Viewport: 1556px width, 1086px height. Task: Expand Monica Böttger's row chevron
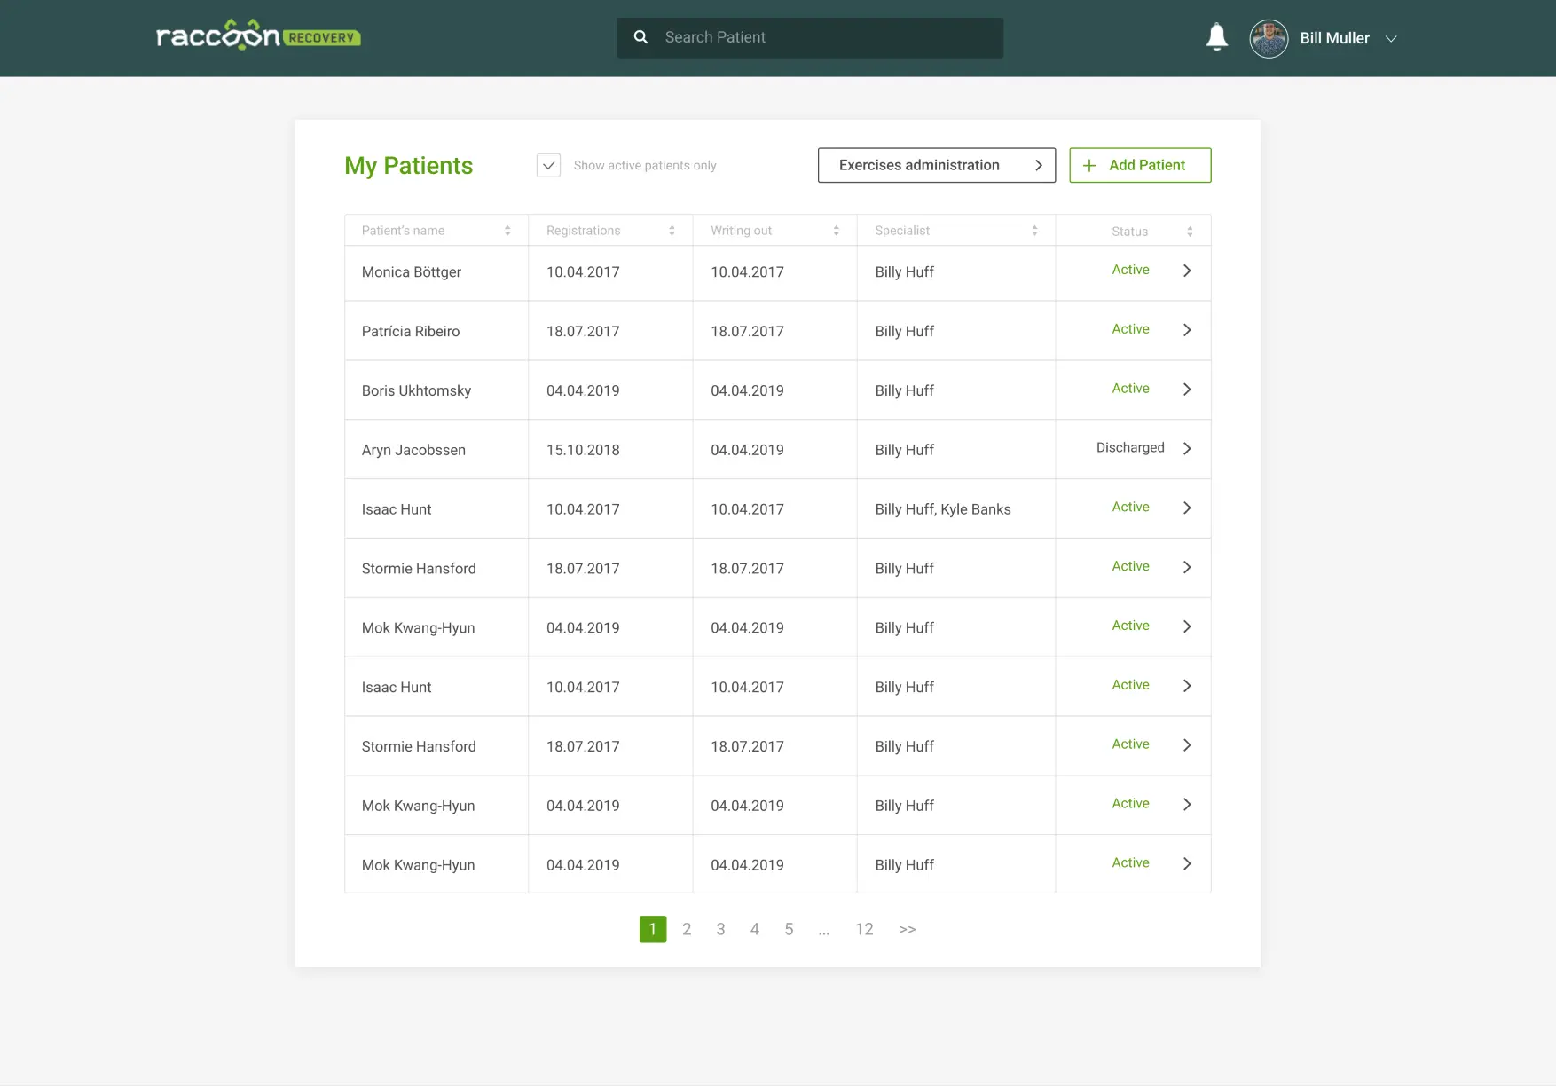pos(1187,271)
